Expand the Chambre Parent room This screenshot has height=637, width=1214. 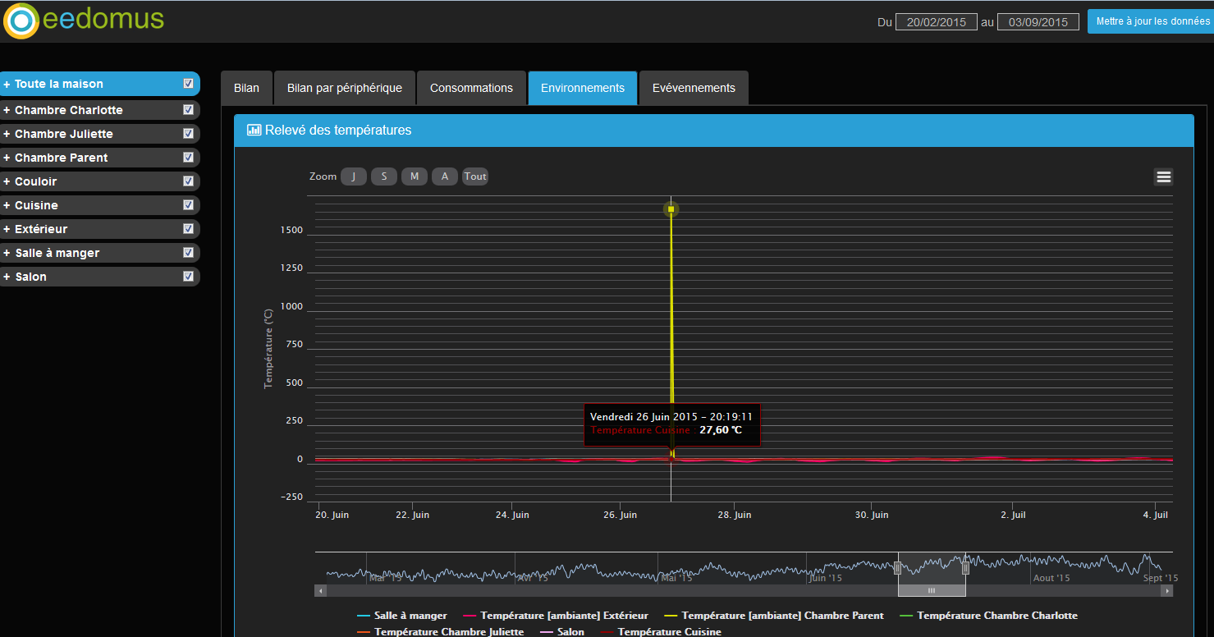pyautogui.click(x=7, y=158)
